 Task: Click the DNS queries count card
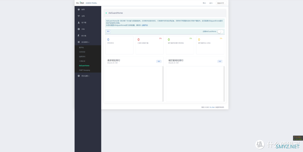tap(120, 45)
